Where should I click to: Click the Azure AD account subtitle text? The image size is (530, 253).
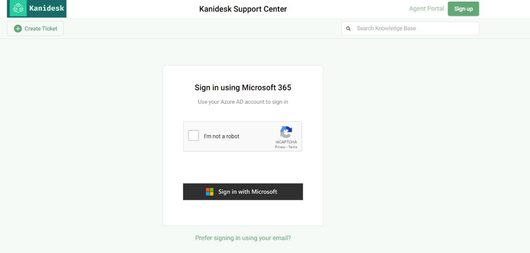coord(243,101)
